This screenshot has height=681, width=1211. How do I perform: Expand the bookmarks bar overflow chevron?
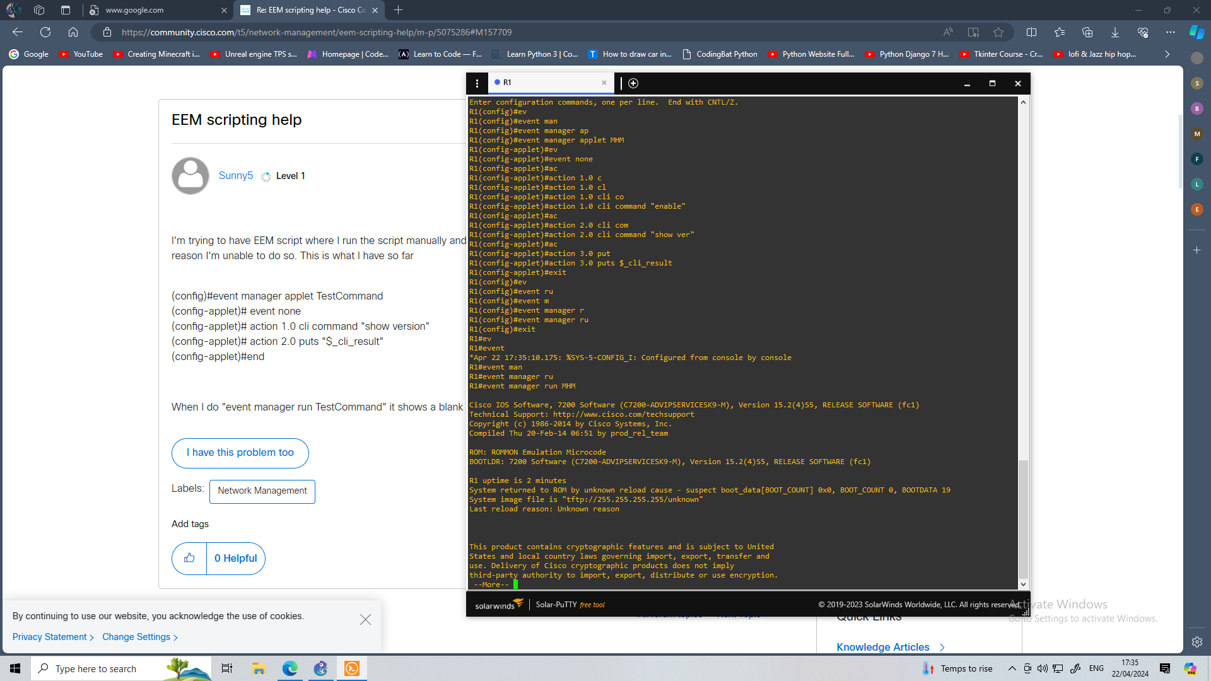coord(1167,54)
